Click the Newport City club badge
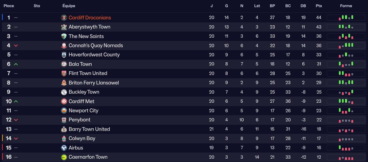This screenshot has width=368, height=162. click(x=64, y=110)
